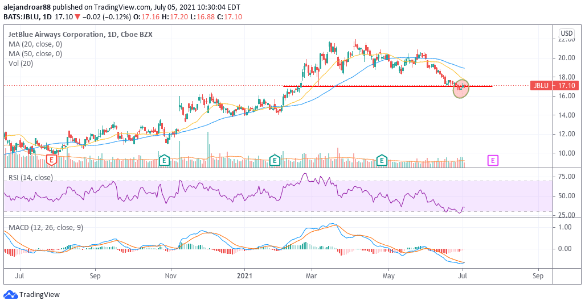Open the green E earnings marker near Nov
The image size is (585, 305).
(x=164, y=160)
